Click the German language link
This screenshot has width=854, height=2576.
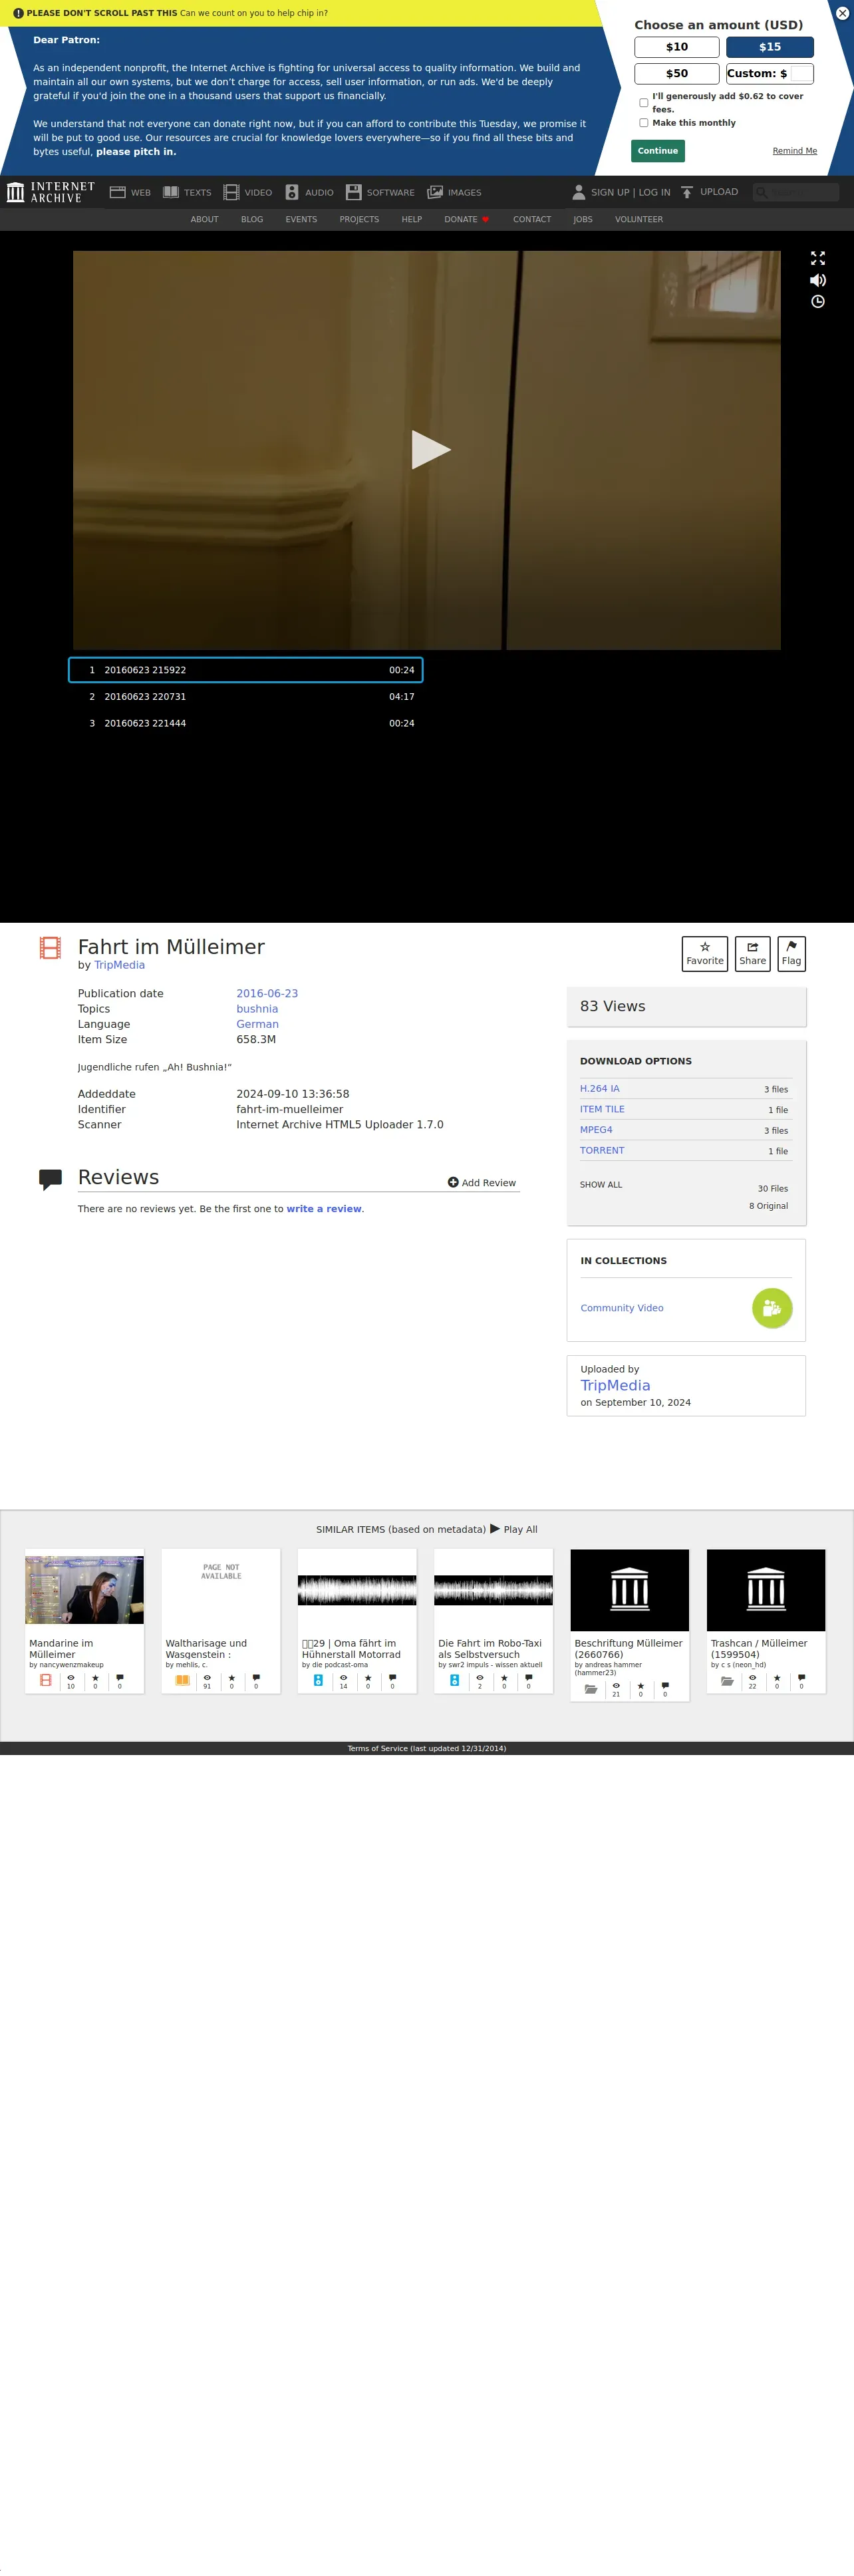257,1025
